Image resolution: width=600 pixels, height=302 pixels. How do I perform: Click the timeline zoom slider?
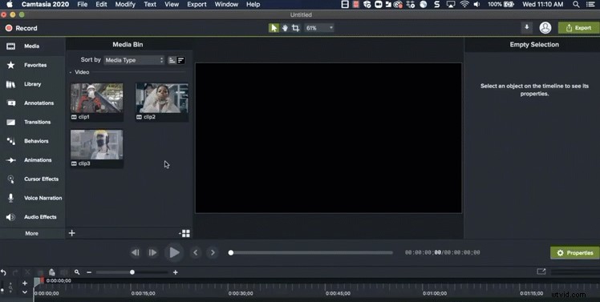click(x=132, y=272)
